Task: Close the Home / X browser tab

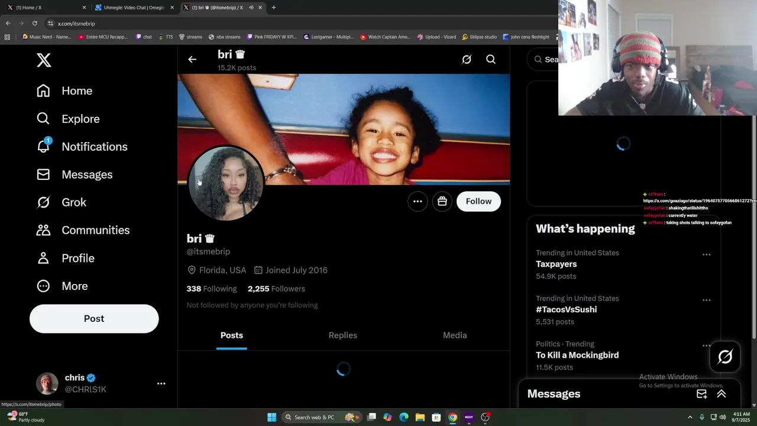Action: [x=84, y=8]
